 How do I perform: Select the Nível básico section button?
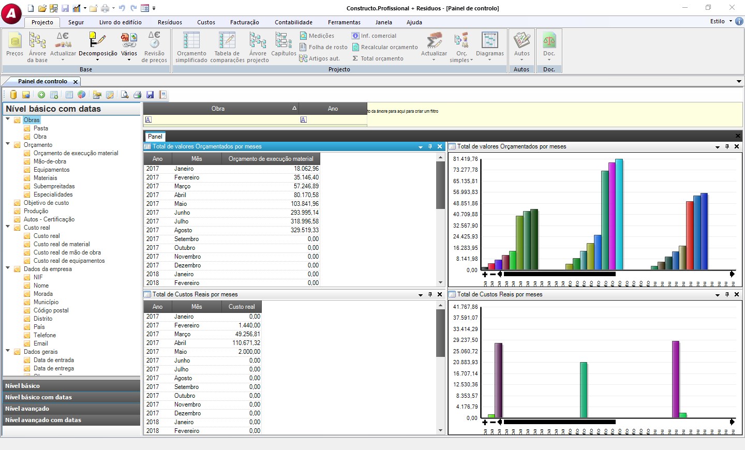(71, 386)
